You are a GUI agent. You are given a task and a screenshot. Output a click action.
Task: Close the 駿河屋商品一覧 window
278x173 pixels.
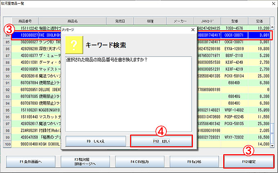tap(273, 3)
